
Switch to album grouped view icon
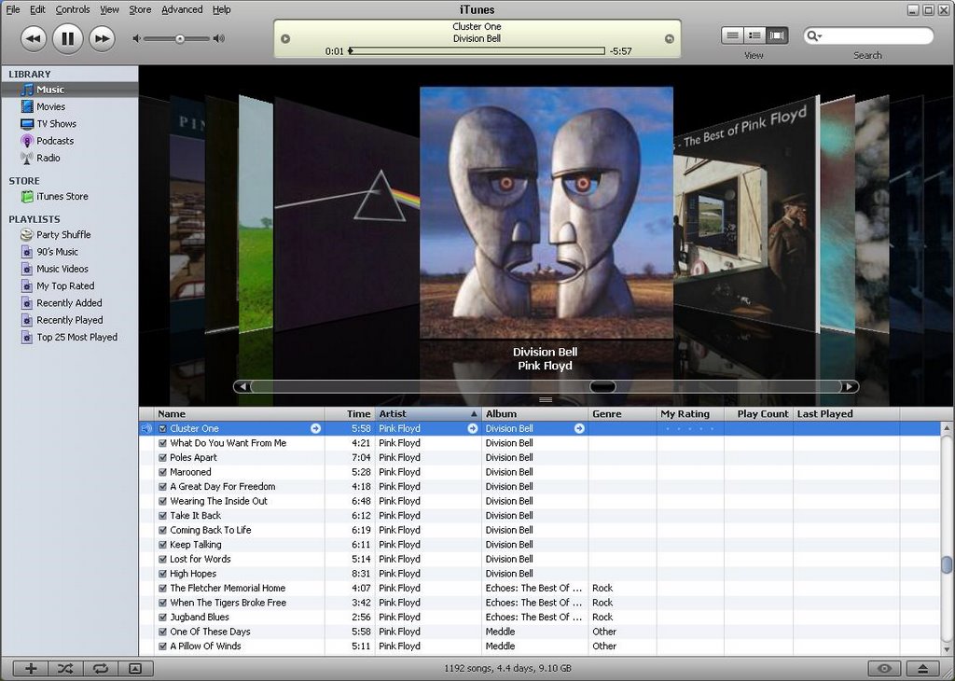(754, 35)
